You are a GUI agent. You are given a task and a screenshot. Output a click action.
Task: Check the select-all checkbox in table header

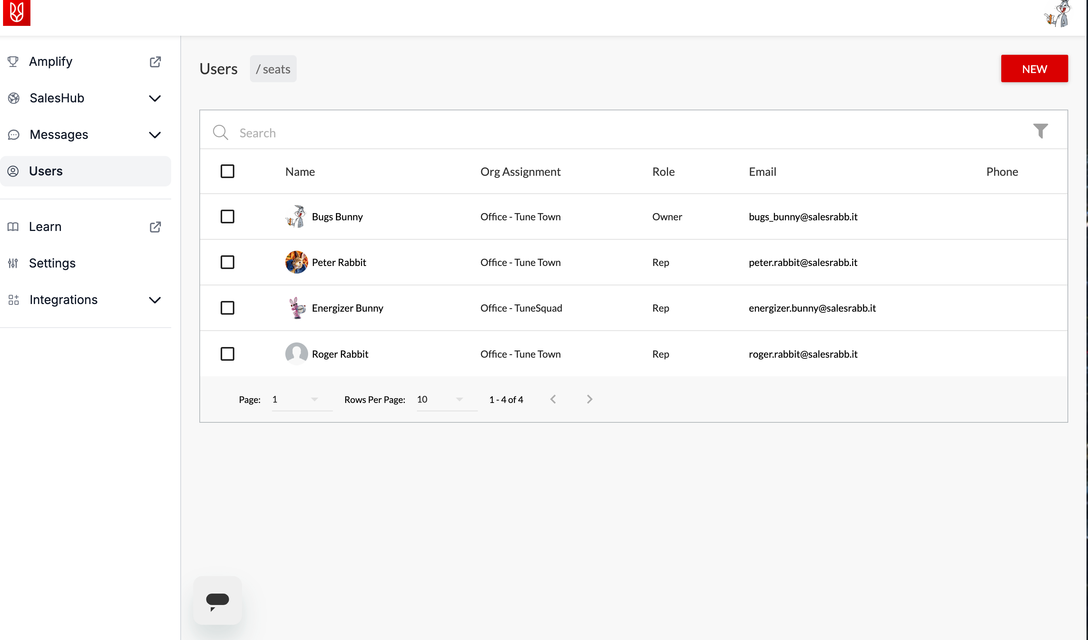pos(227,171)
